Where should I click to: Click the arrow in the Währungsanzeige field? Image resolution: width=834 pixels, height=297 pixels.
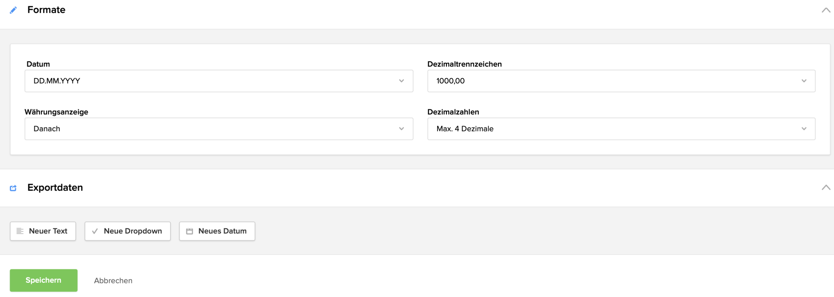point(401,129)
